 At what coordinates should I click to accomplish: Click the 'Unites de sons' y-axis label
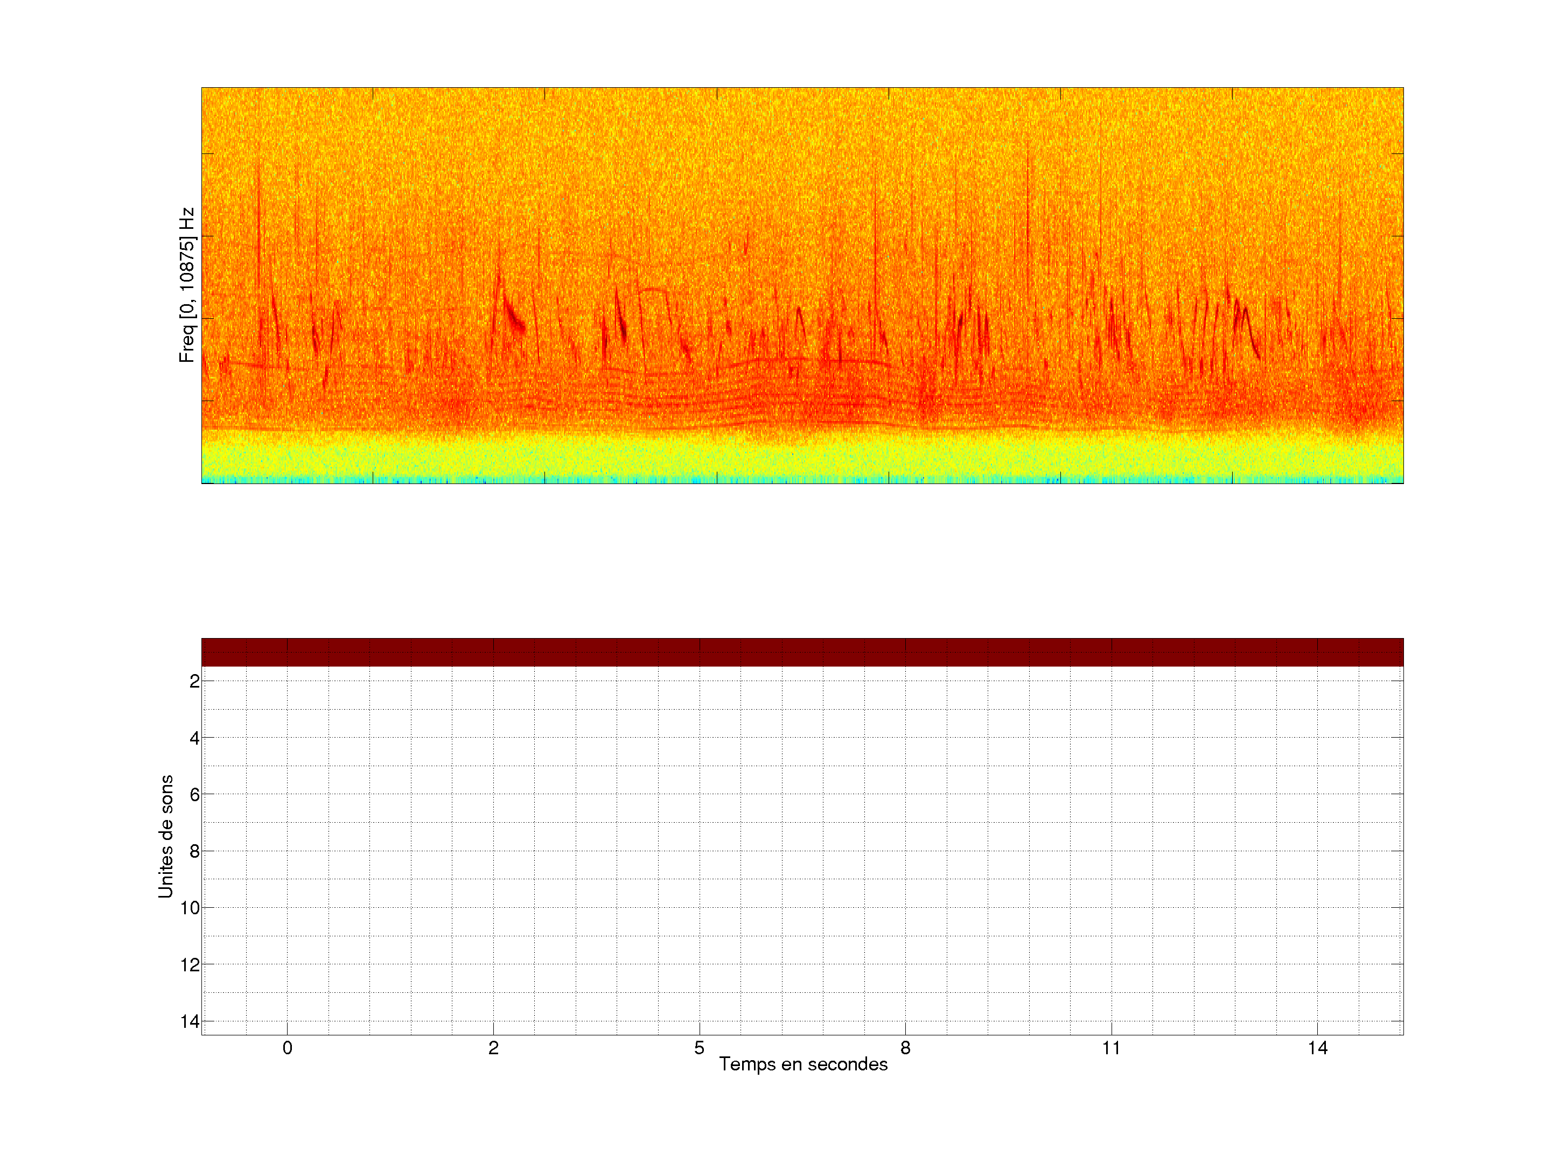click(x=165, y=836)
